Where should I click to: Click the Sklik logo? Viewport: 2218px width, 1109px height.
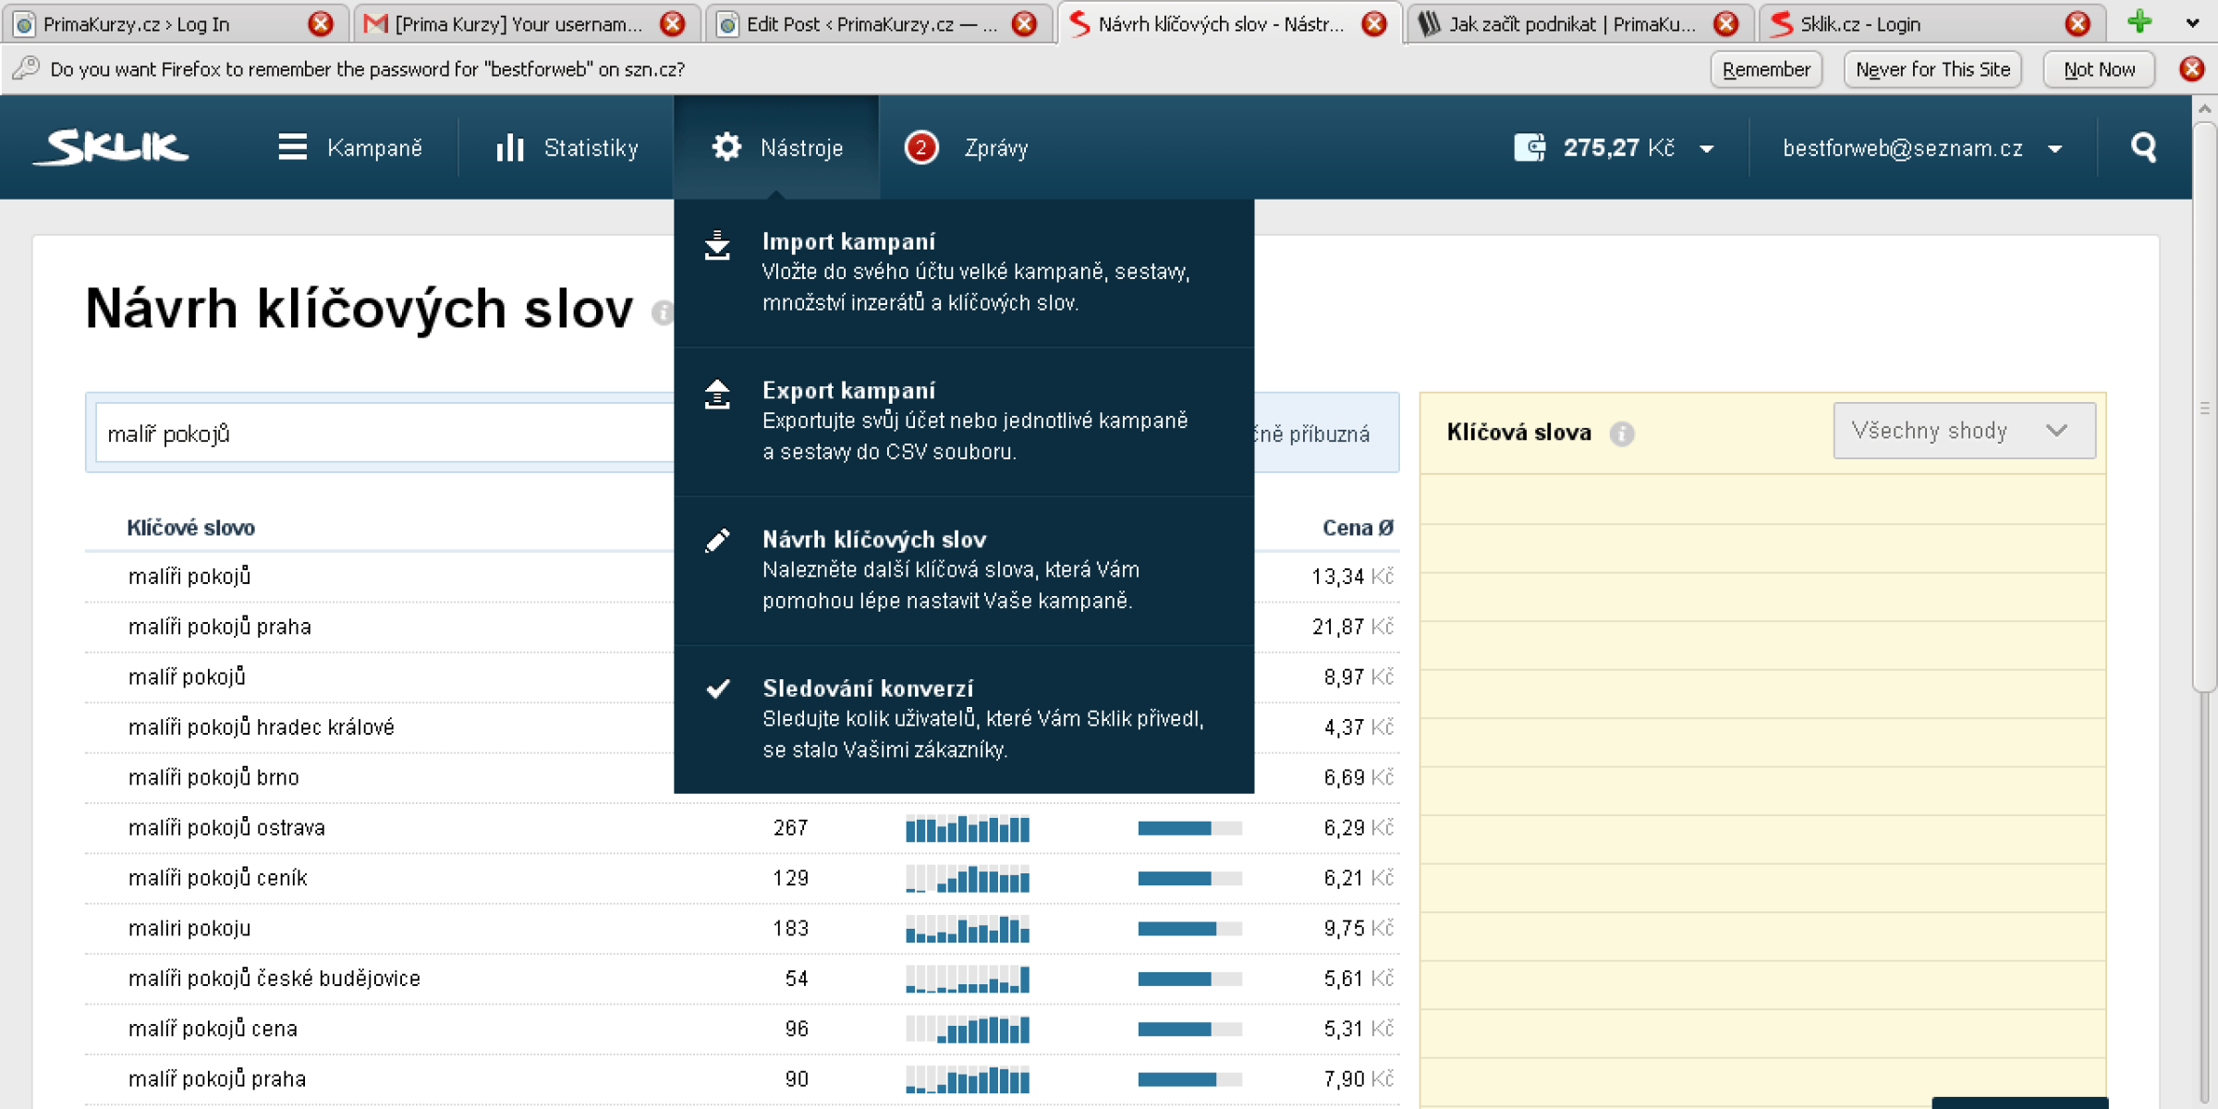(111, 147)
